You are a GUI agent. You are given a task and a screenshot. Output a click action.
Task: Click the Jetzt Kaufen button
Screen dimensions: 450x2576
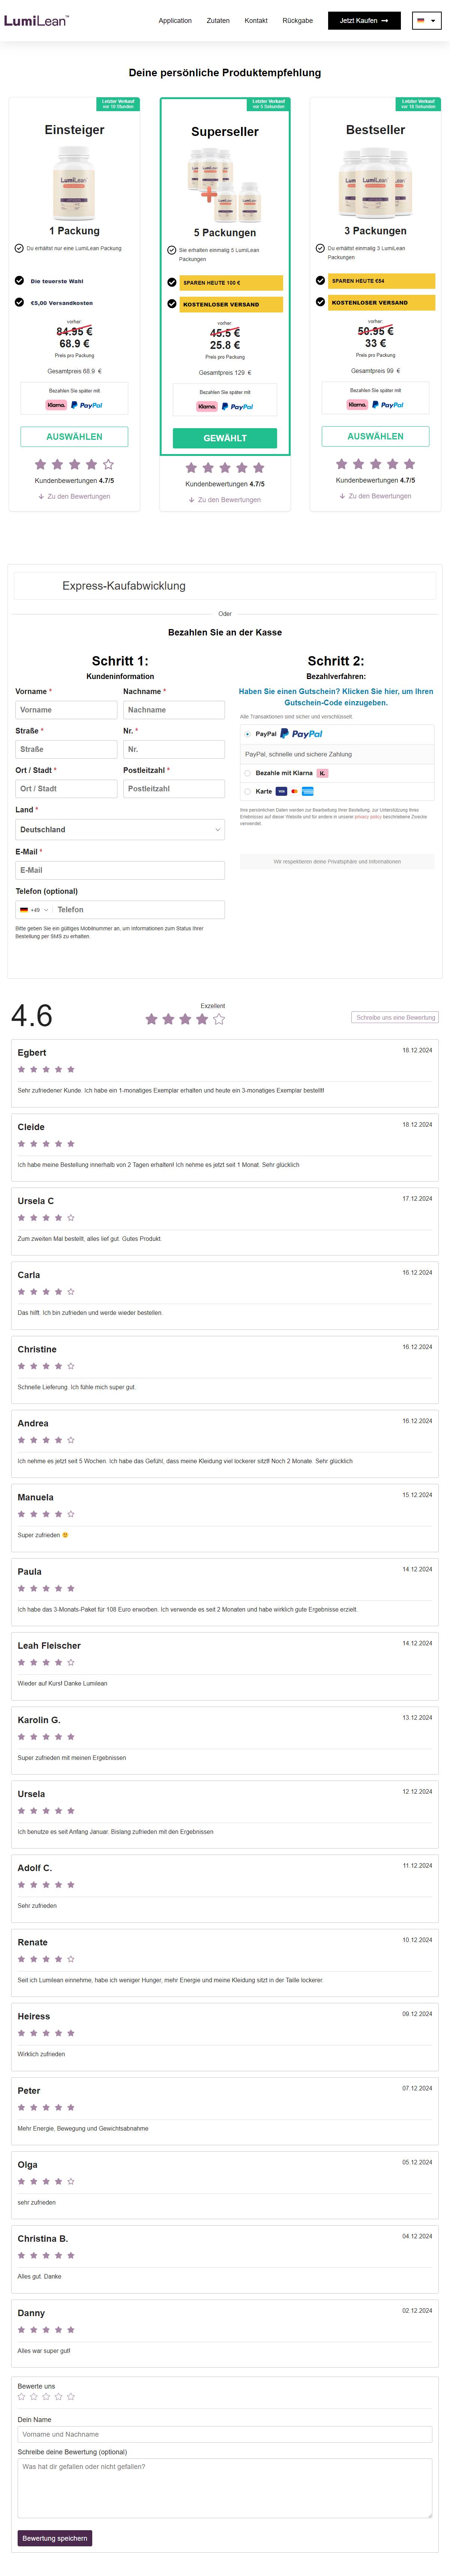point(364,20)
